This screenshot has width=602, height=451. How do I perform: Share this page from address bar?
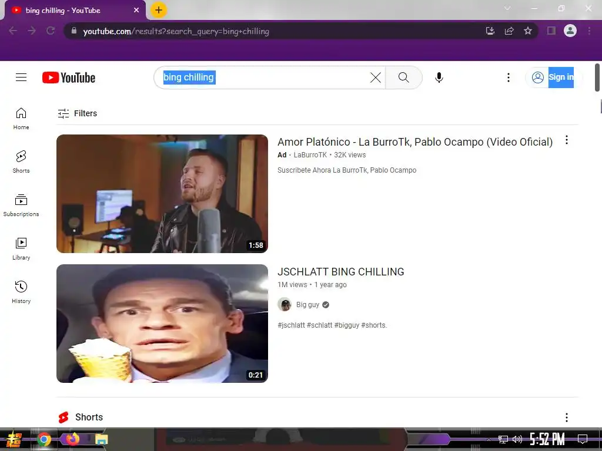pos(509,31)
